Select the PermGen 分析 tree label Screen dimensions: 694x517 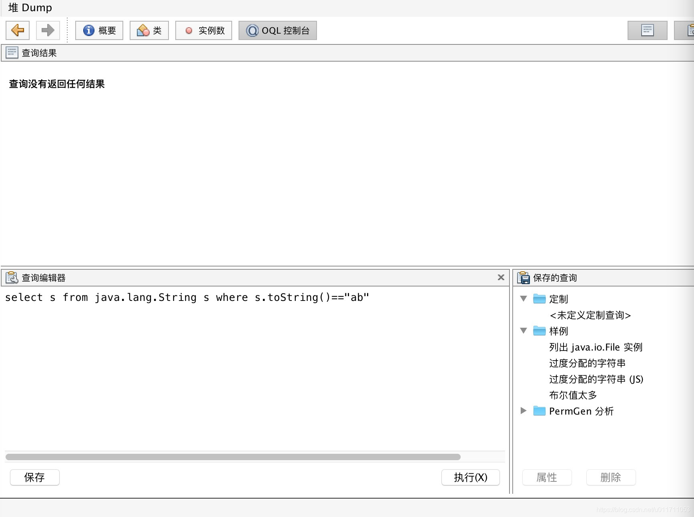[582, 411]
